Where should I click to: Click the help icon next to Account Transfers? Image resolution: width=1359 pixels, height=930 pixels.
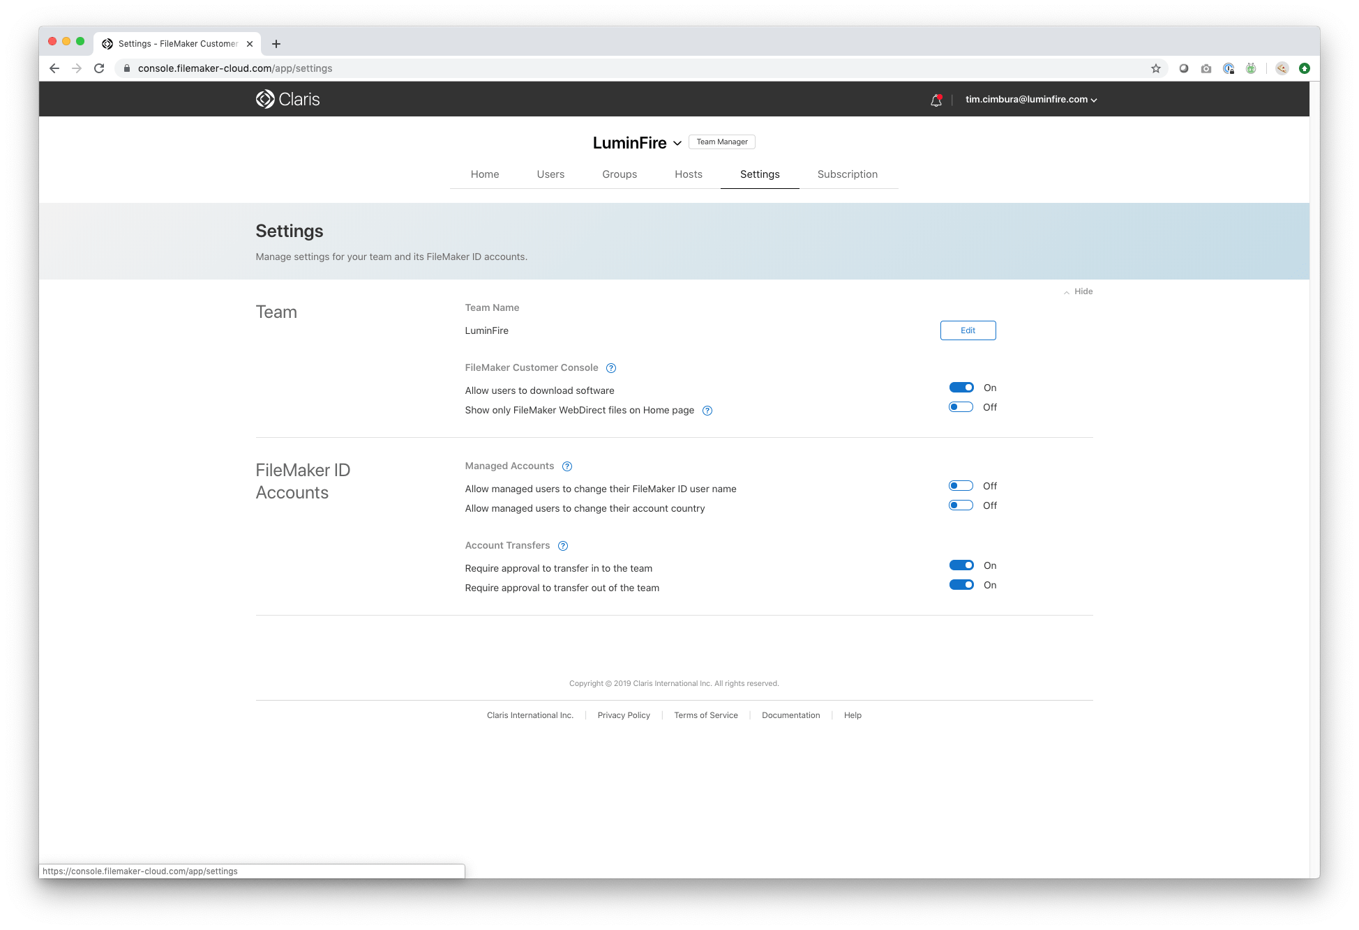(x=564, y=546)
